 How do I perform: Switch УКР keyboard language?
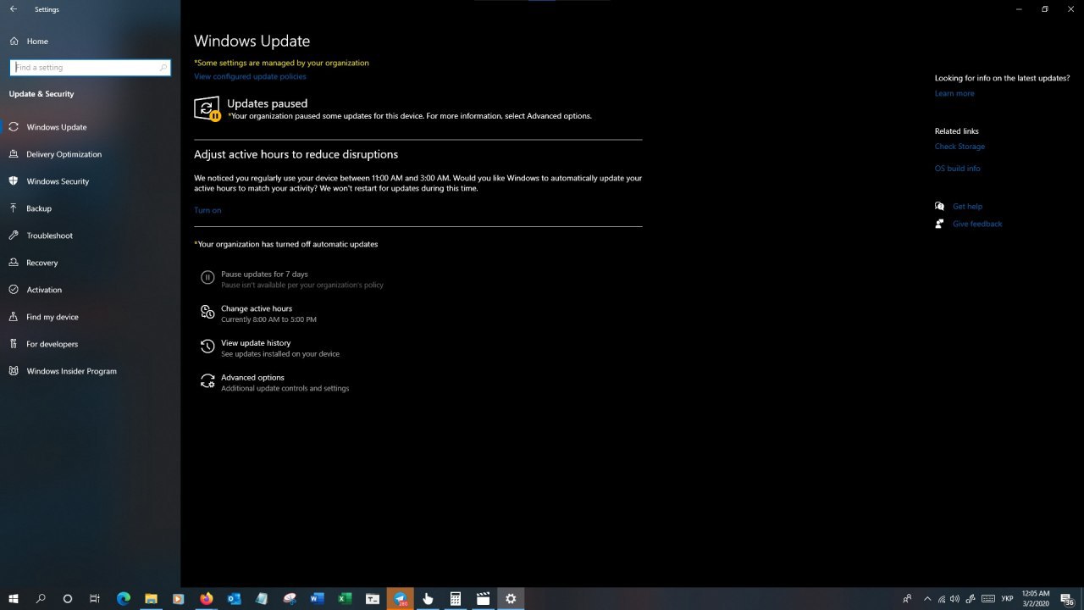1007,598
